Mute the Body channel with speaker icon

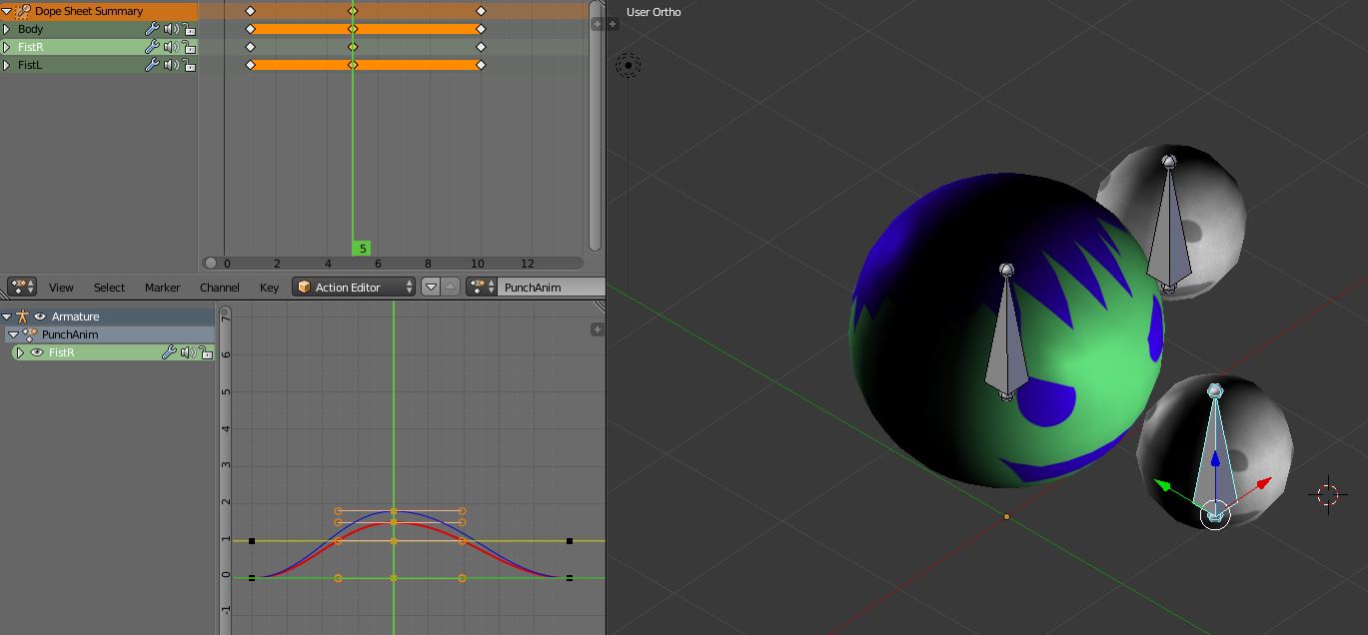click(171, 29)
